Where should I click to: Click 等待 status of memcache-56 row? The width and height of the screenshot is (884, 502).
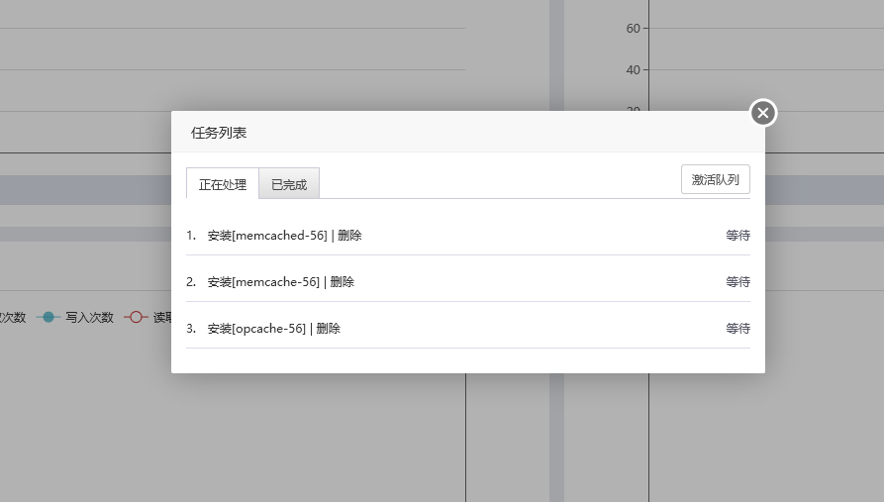737,281
